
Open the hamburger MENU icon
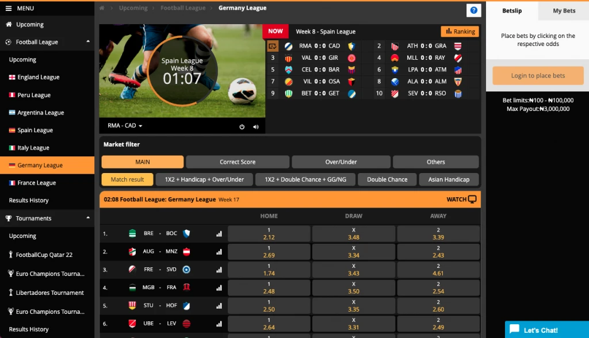(9, 9)
